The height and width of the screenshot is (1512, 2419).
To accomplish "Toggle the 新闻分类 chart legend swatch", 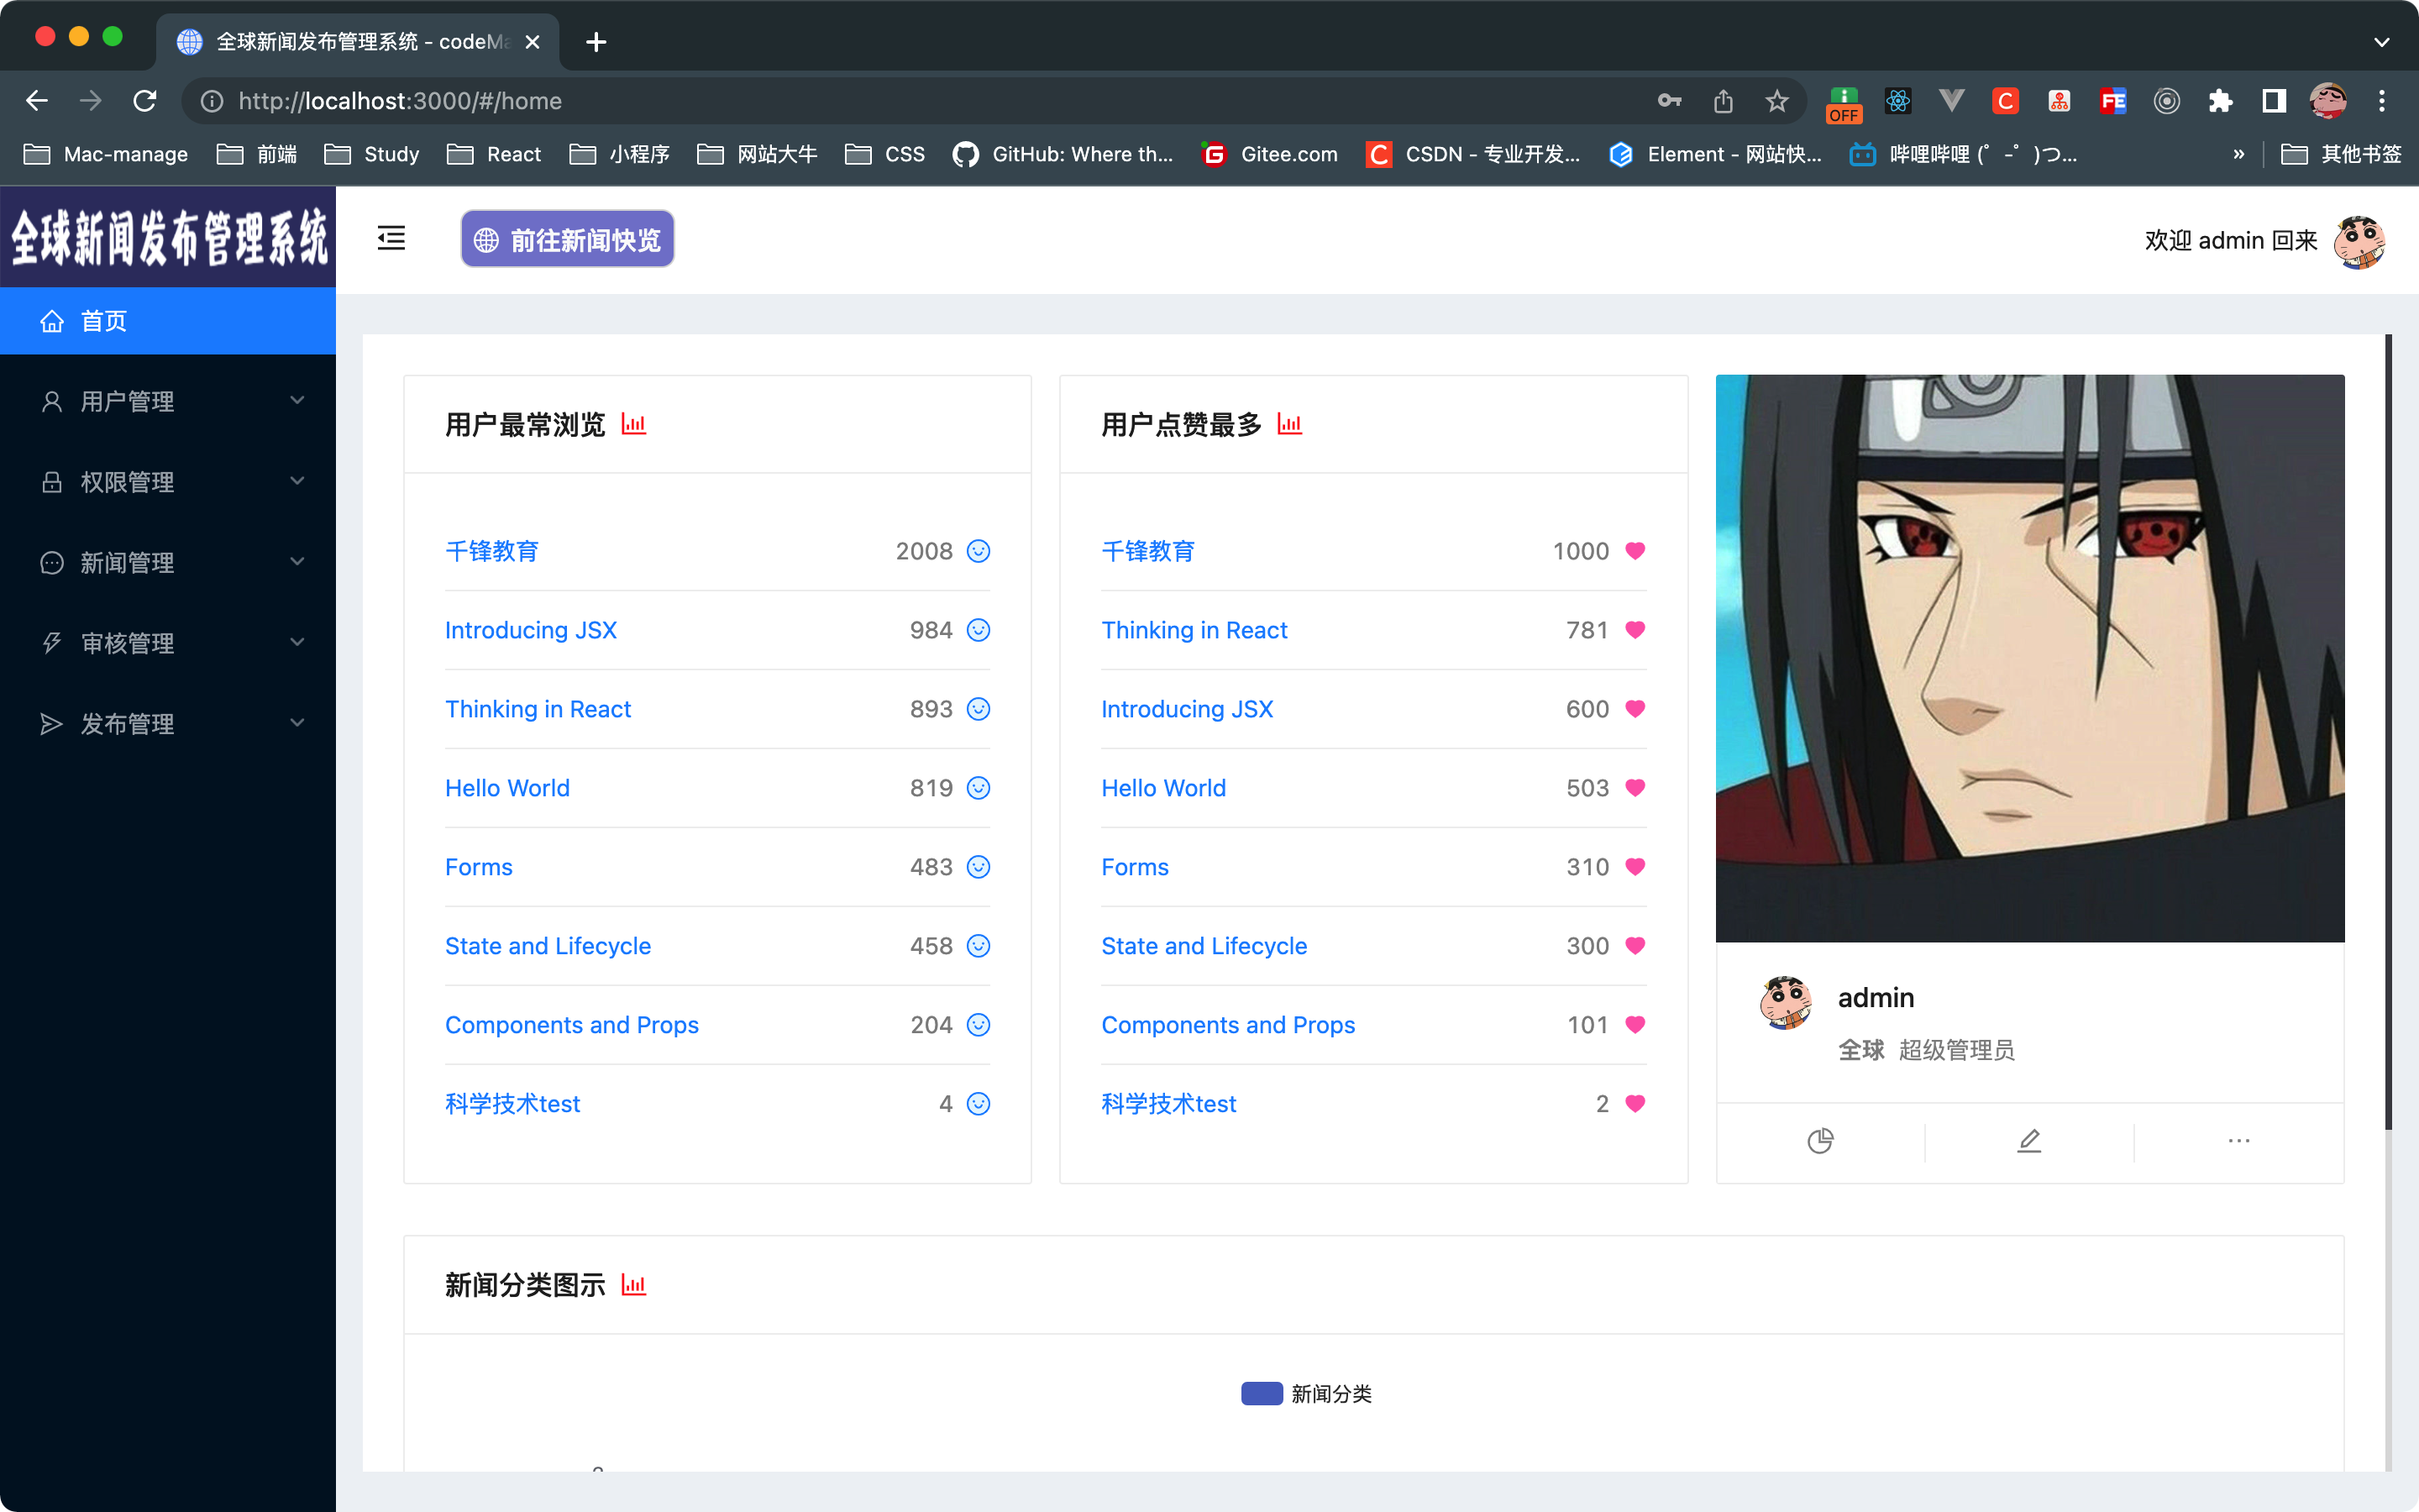I will point(1262,1394).
